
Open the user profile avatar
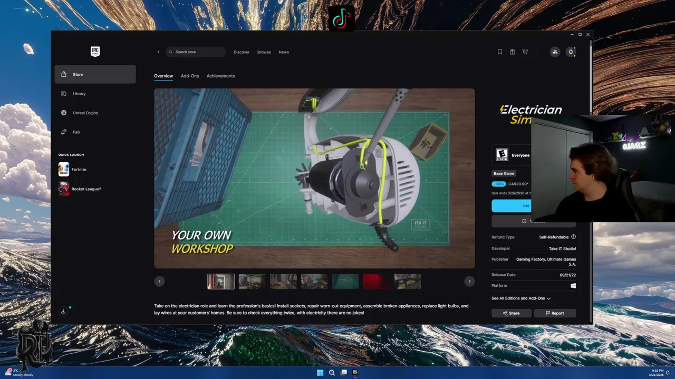coord(571,52)
